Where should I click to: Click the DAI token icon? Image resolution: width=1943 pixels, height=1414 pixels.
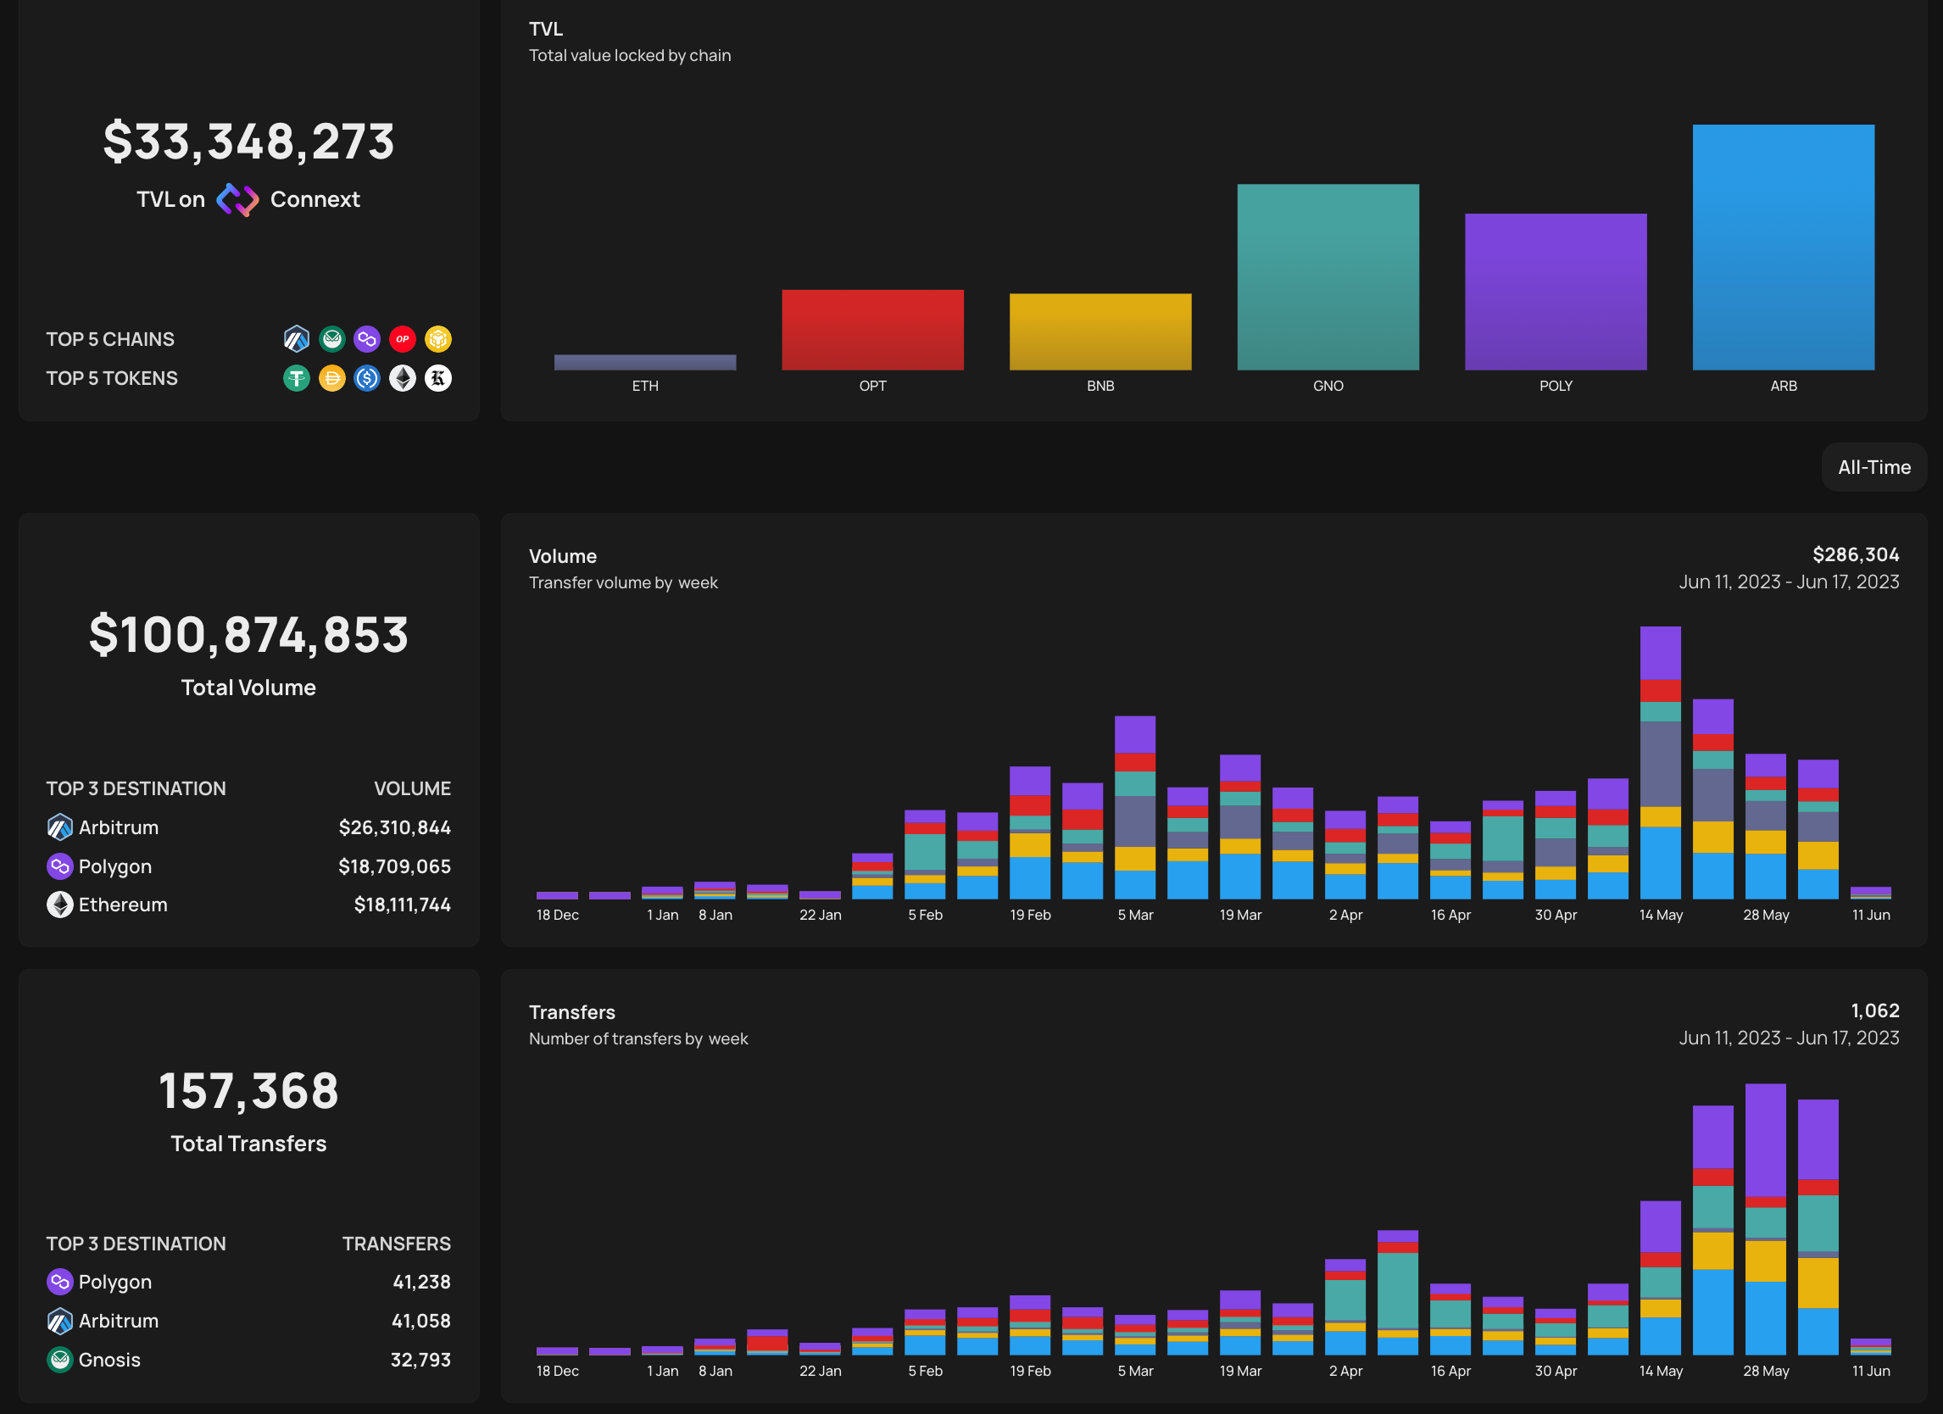point(331,378)
